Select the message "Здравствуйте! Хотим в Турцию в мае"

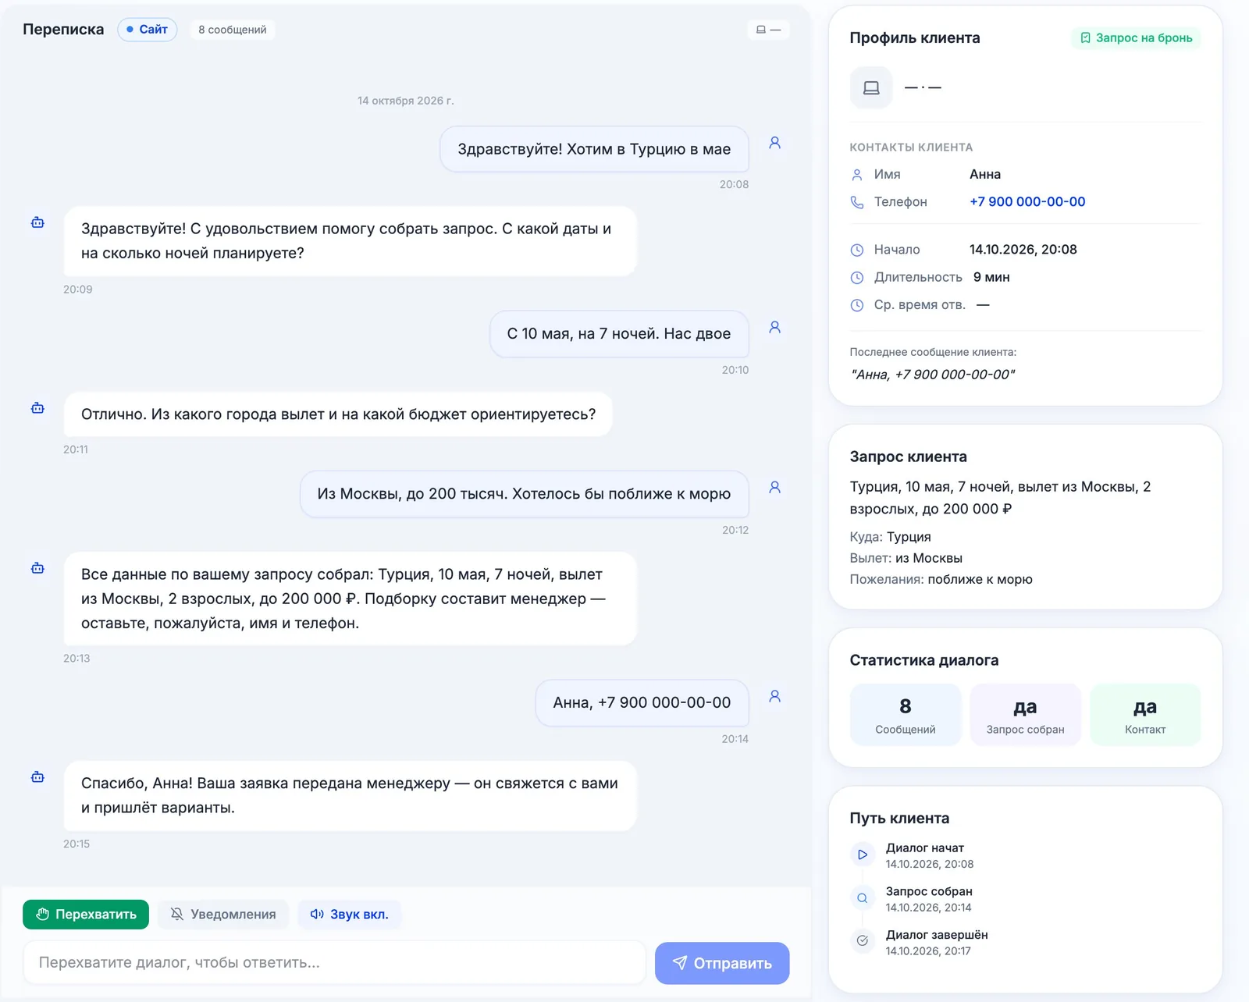pos(594,149)
